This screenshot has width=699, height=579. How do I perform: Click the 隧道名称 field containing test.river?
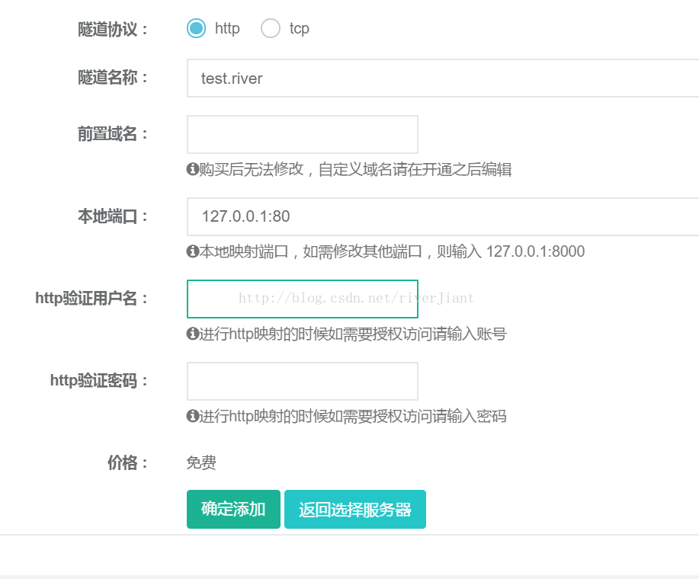click(x=443, y=78)
